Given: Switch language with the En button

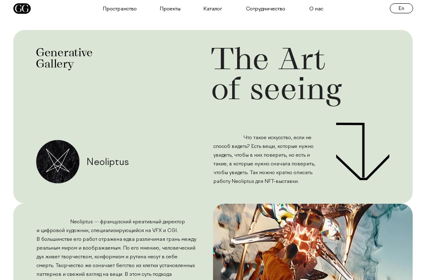Looking at the screenshot, I should [x=401, y=8].
